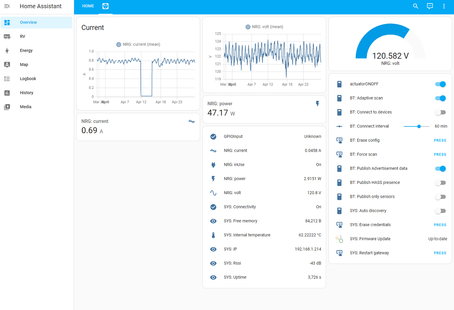Enable BT: Connect to devices toggle
The height and width of the screenshot is (310, 454).
click(440, 112)
